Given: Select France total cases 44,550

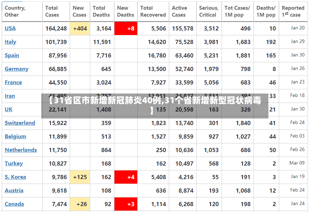Looking at the screenshot, I should coord(58,82).
